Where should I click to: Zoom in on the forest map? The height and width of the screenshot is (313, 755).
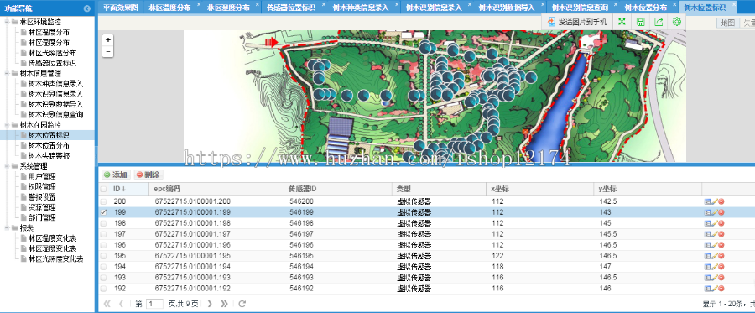108,40
